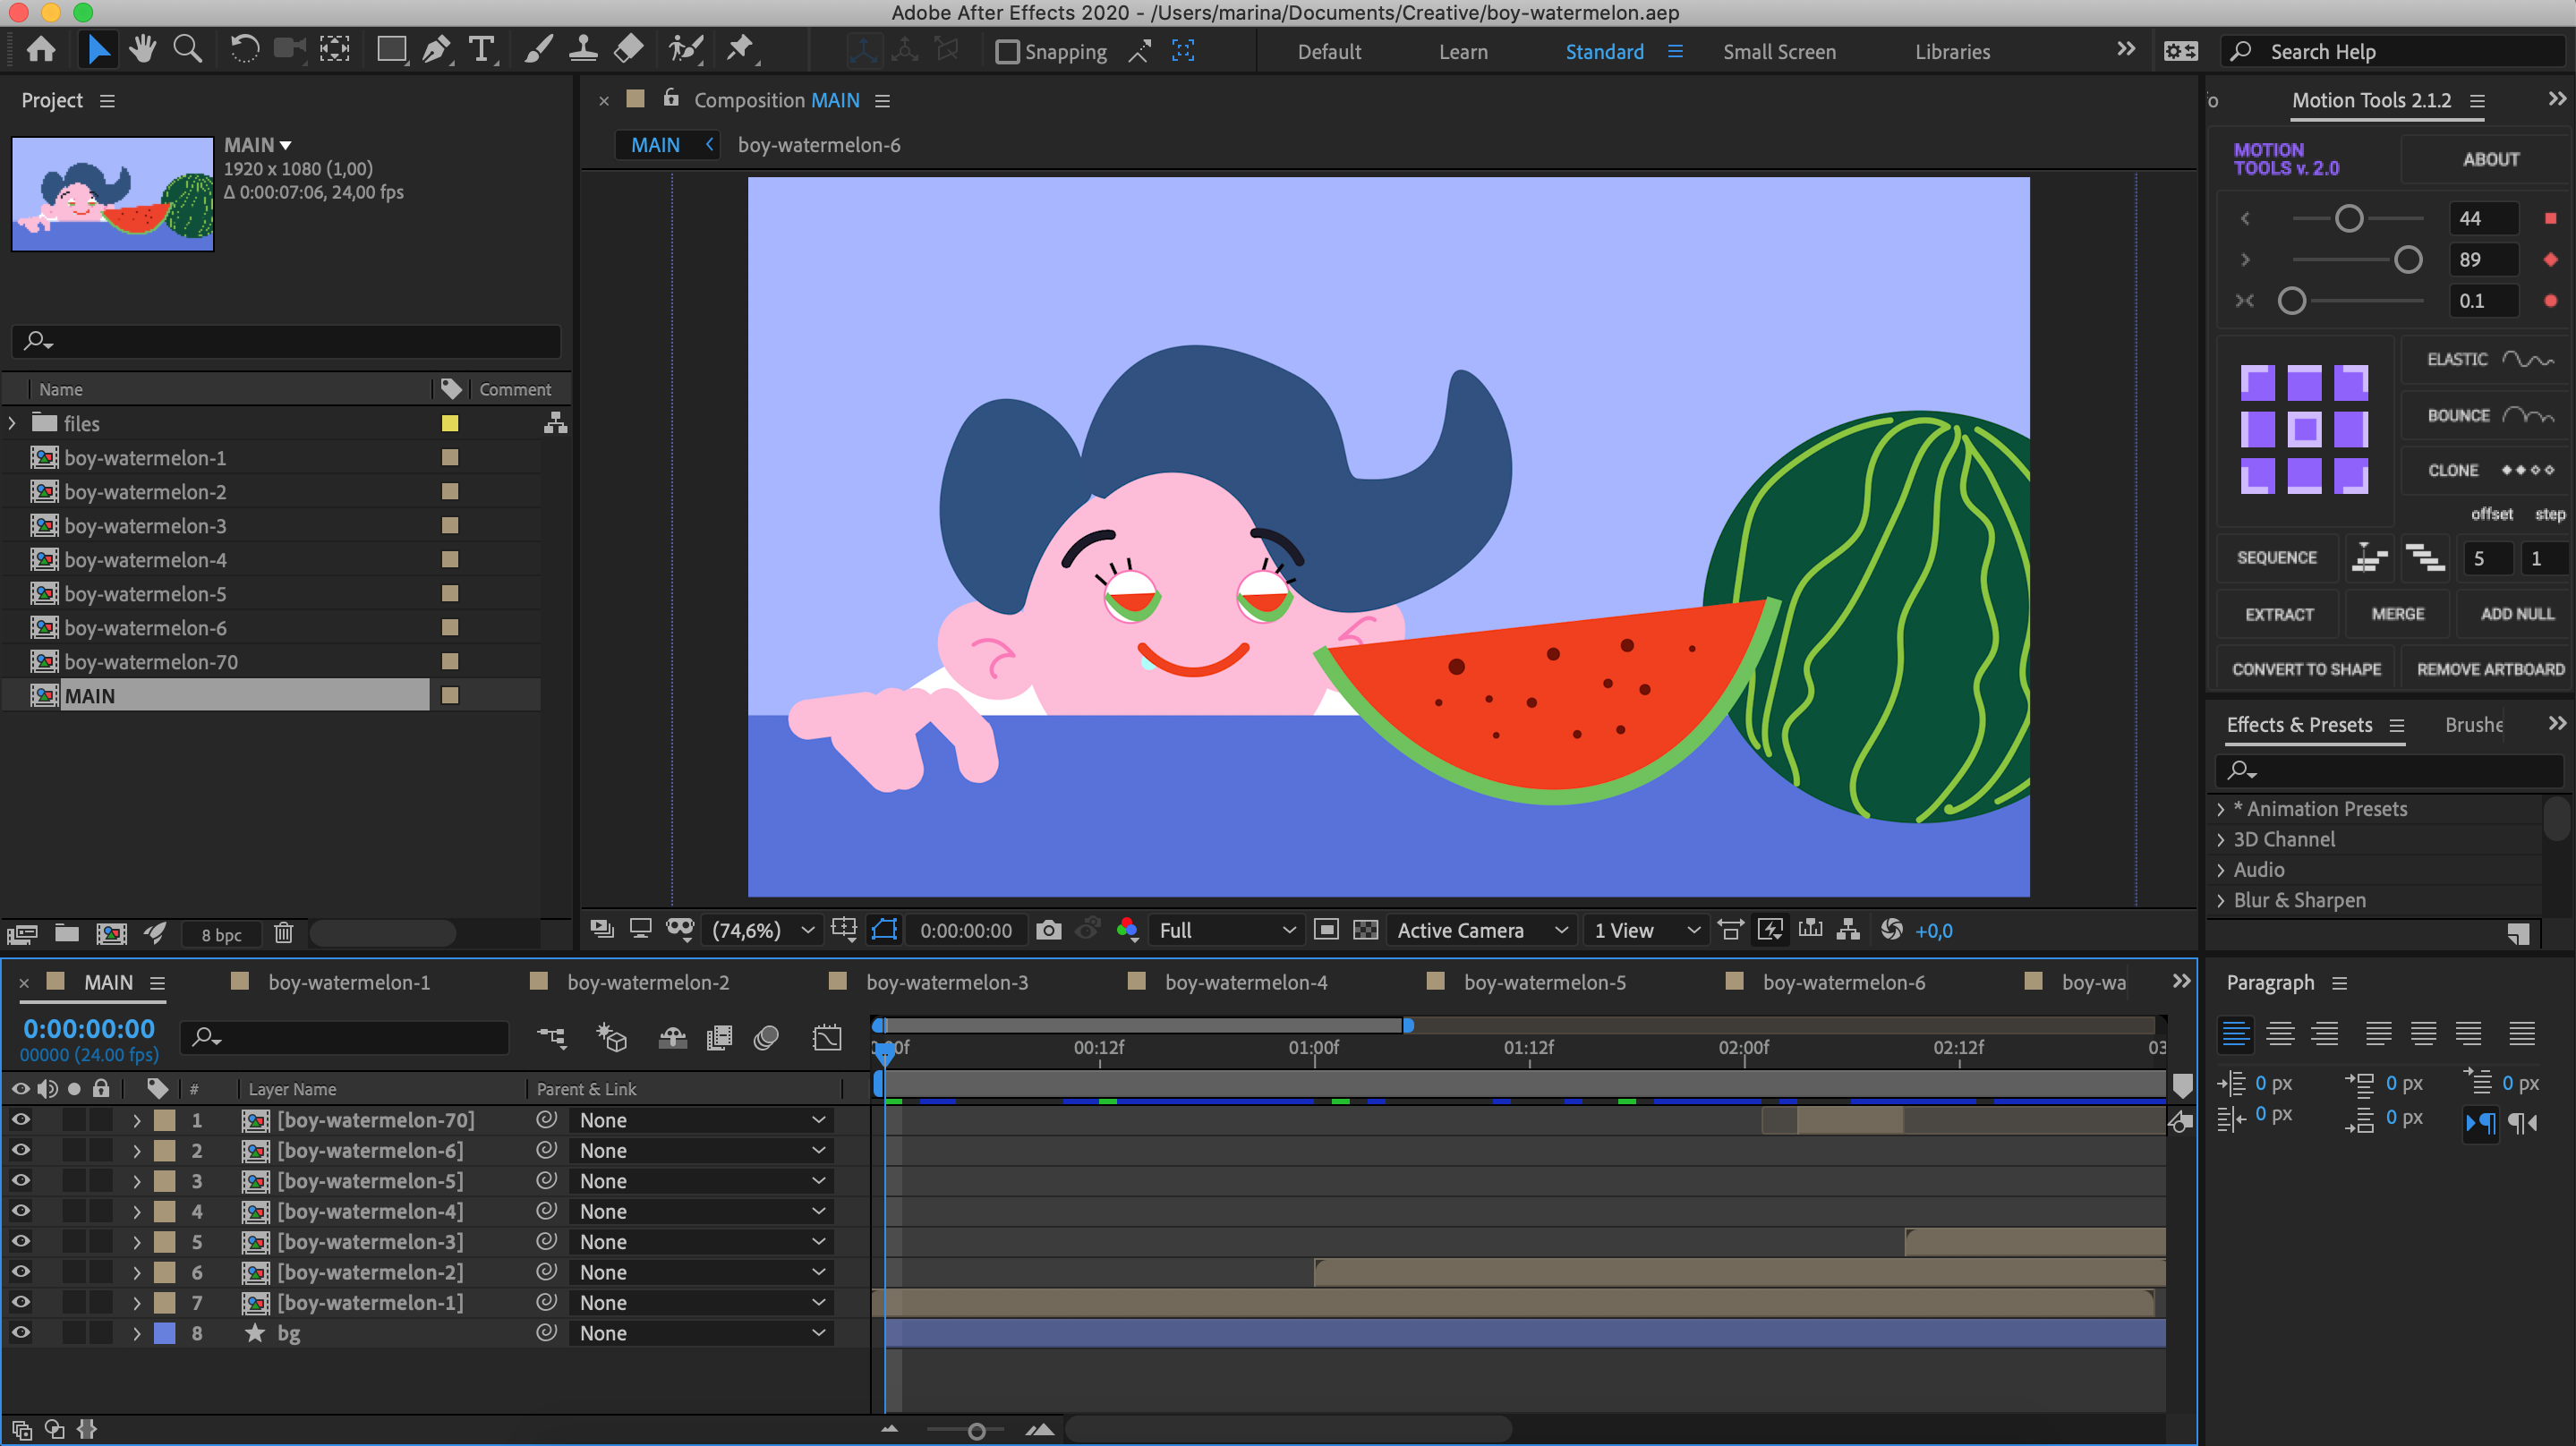Create new folder in Project panel

tap(67, 933)
